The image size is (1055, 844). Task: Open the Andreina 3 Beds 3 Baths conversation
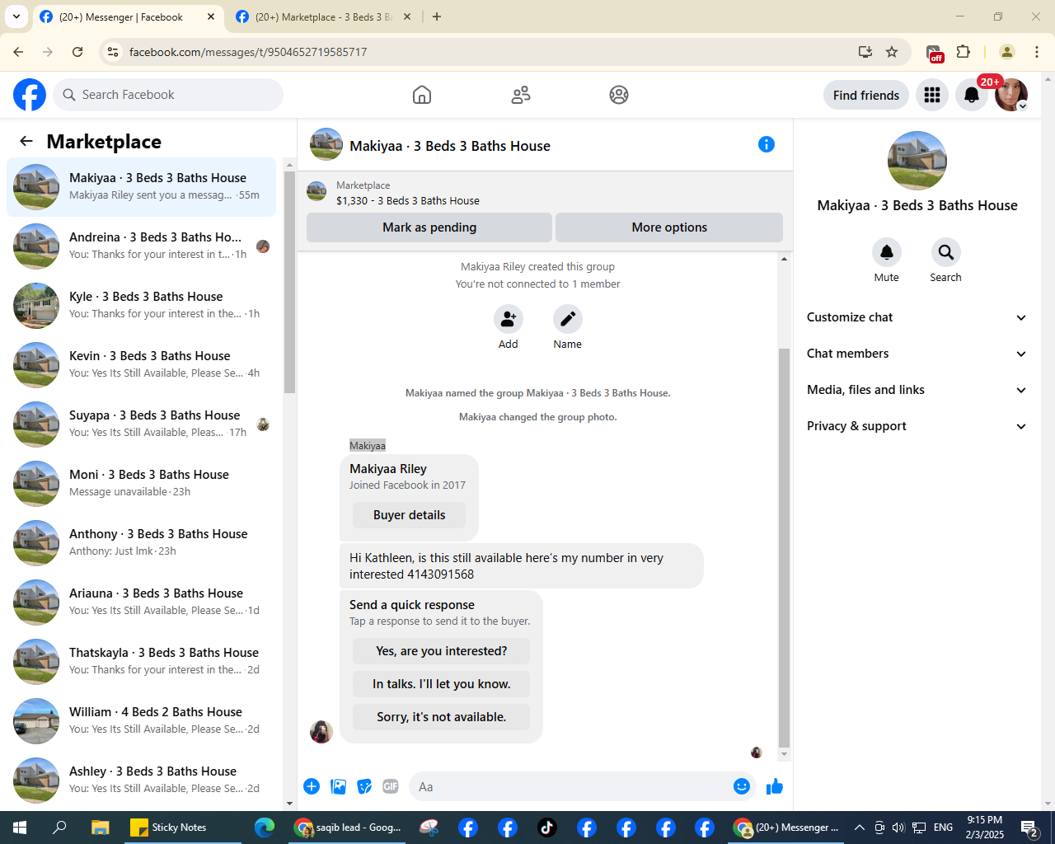coord(142,246)
